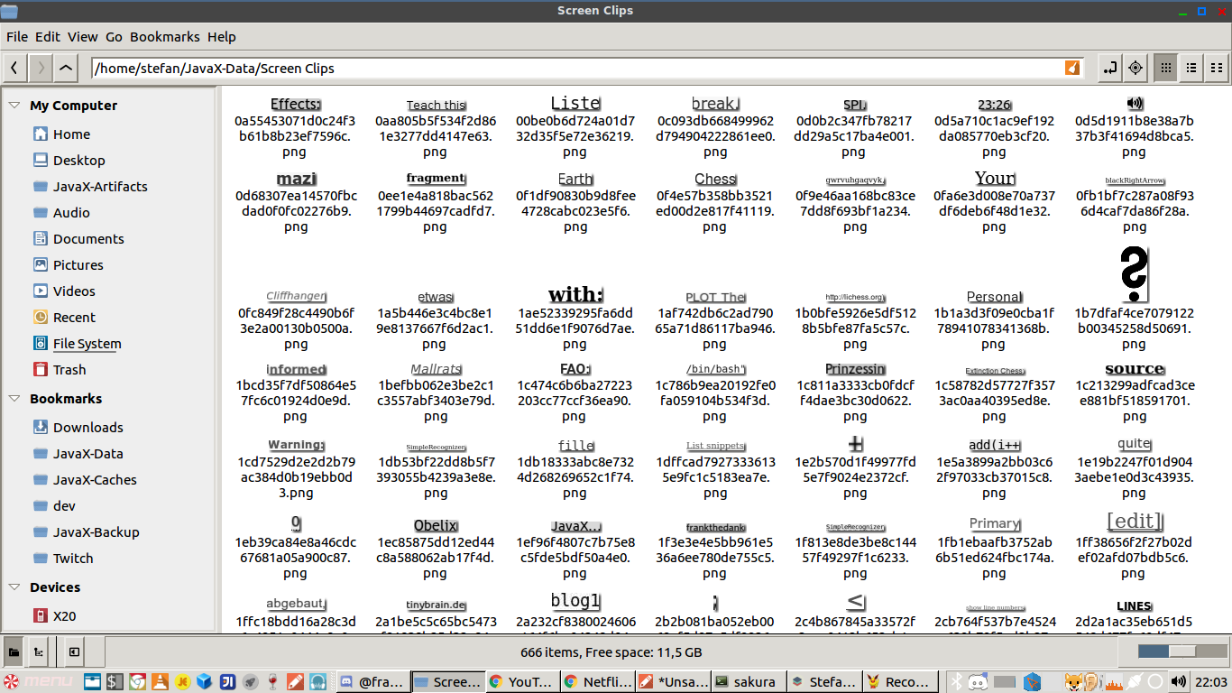Show the places sidebar view
Image resolution: width=1232 pixels, height=693 pixels.
coord(14,651)
